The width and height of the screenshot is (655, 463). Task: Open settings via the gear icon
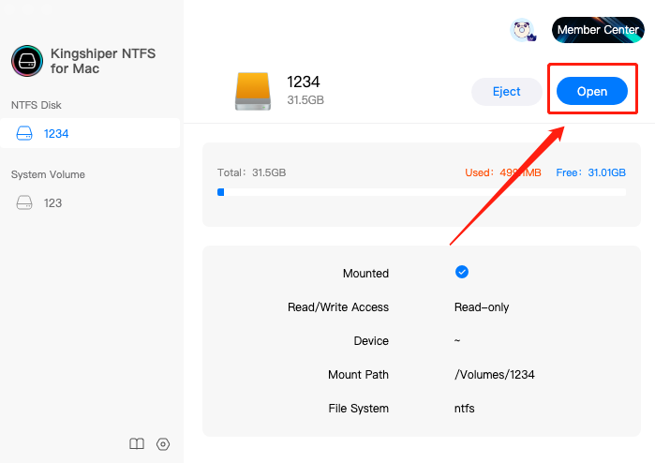(163, 443)
